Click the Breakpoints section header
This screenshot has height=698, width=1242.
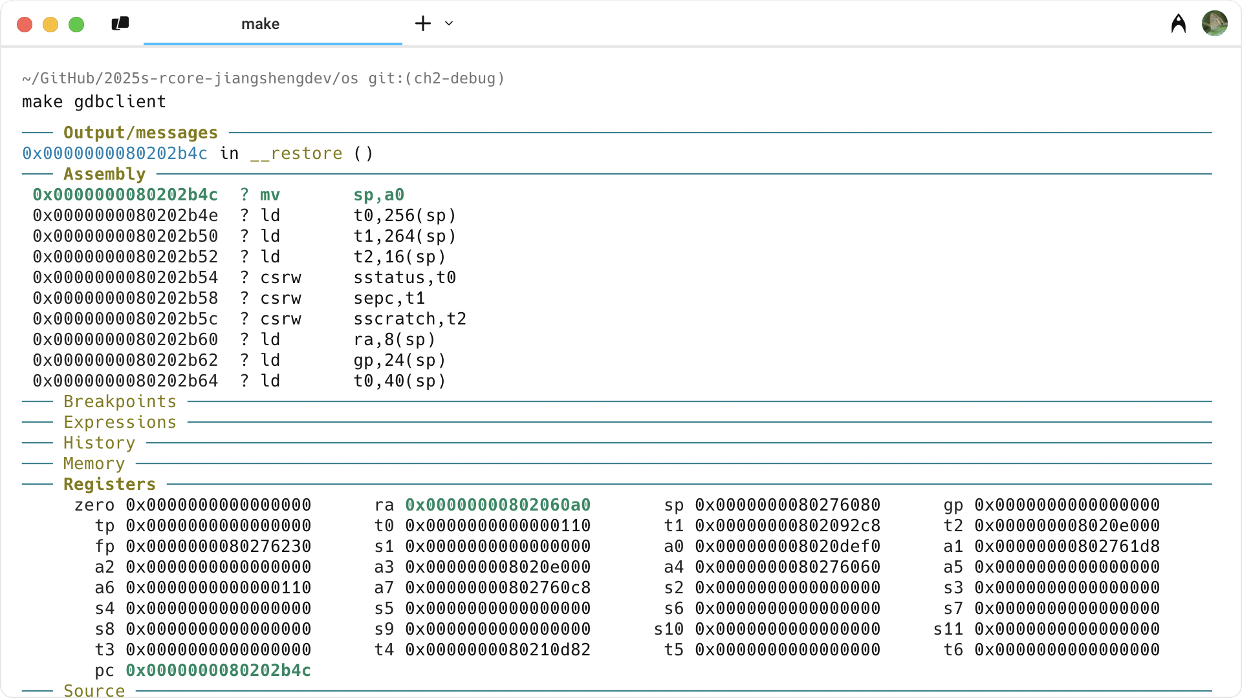point(120,401)
